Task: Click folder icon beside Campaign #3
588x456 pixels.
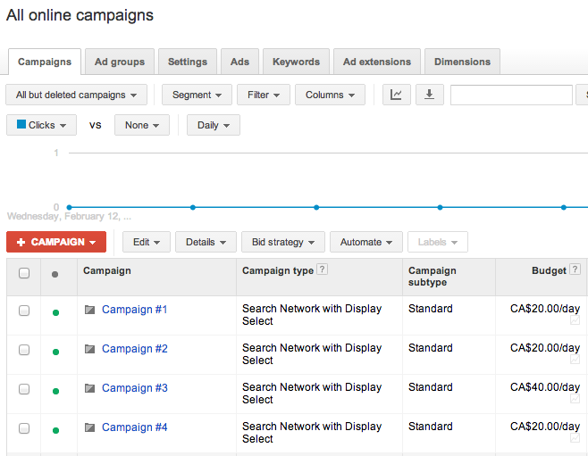Action: (89, 388)
